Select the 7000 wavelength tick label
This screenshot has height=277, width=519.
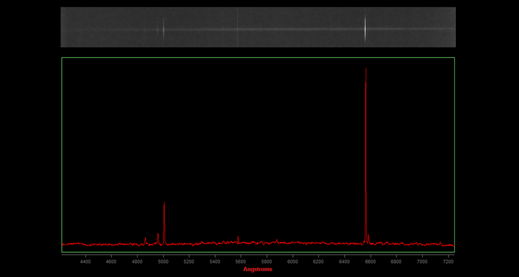tap(423, 262)
